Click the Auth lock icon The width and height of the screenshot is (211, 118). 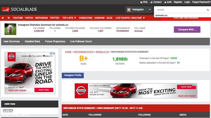[165, 2]
